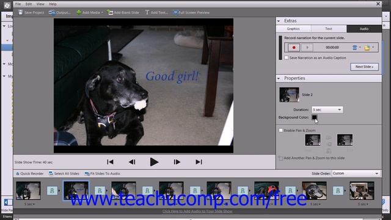
Task: Click link to add audio to slide show
Action: pyautogui.click(x=197, y=211)
